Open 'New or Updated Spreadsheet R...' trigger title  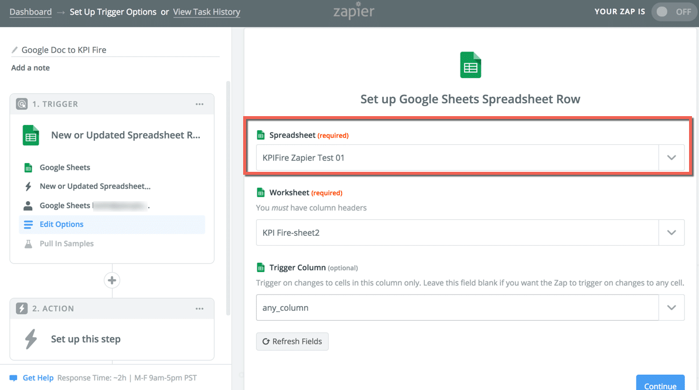(x=126, y=135)
